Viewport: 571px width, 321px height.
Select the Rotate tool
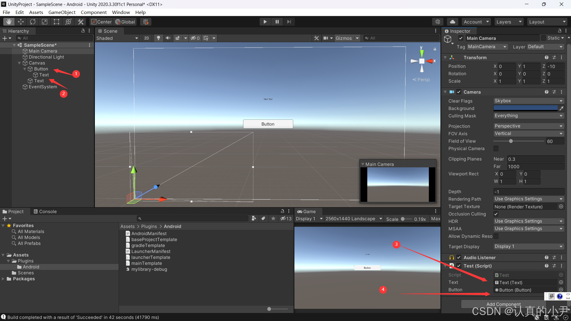pyautogui.click(x=32, y=21)
